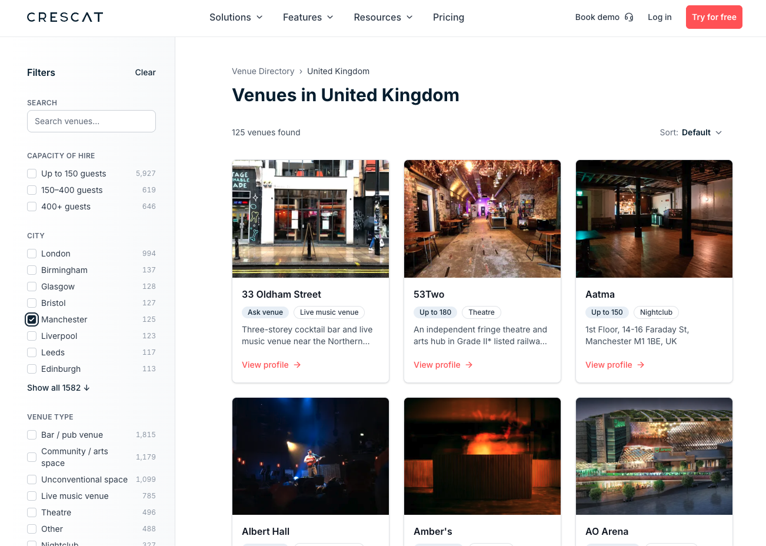This screenshot has height=546, width=766.
Task: Check the Bar / pub venue filter
Action: [32, 435]
